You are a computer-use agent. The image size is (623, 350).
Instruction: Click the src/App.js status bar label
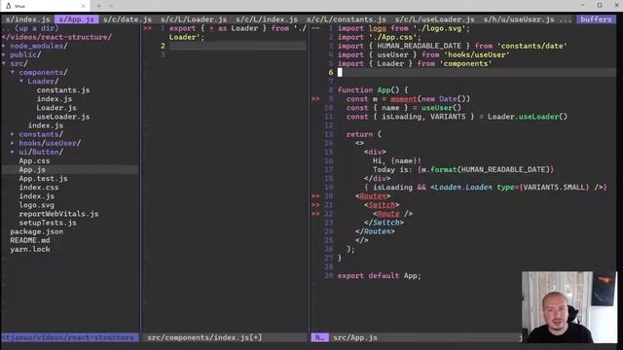click(x=354, y=337)
